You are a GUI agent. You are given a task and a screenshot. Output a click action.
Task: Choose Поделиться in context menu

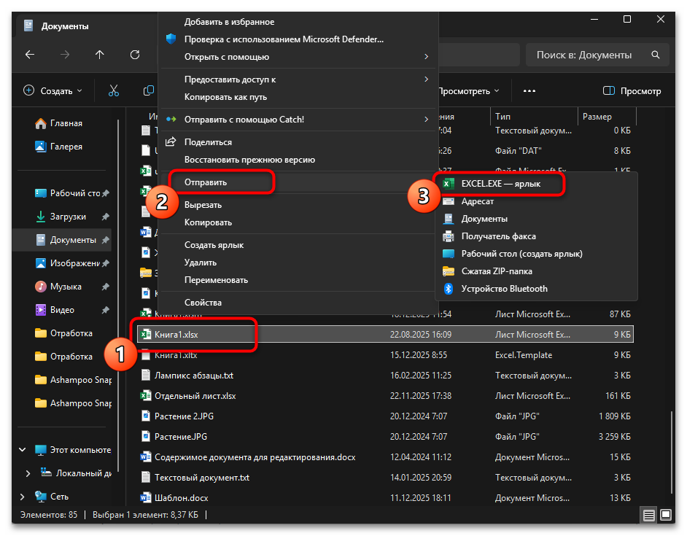[298, 142]
